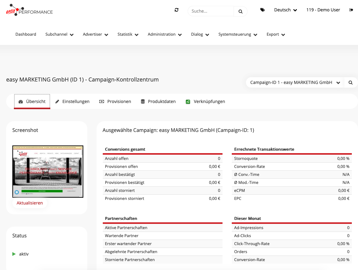The image size is (358, 270).
Task: Click the campaign selector search icon
Action: tap(351, 82)
